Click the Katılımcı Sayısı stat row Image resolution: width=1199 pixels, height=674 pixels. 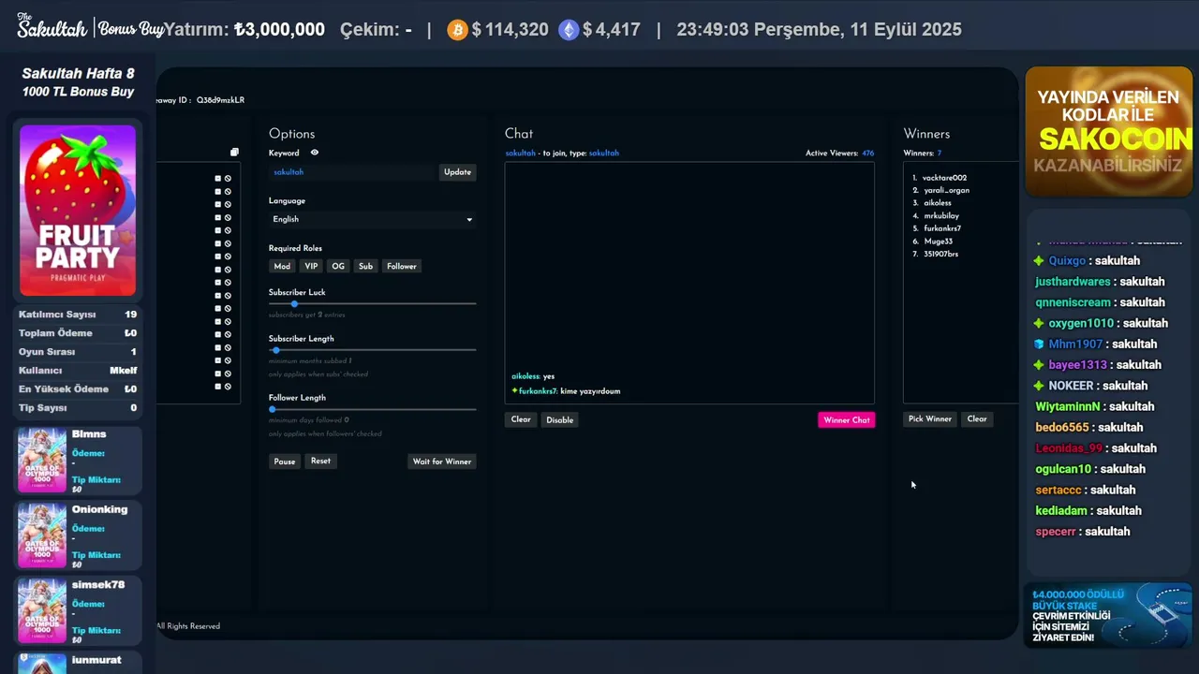pos(78,315)
